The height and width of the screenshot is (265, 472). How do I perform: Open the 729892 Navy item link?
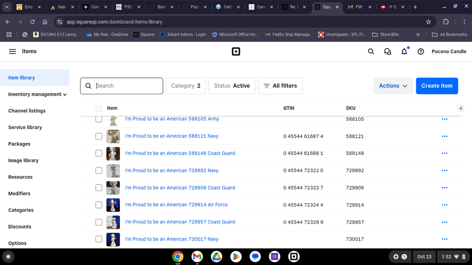(x=172, y=171)
